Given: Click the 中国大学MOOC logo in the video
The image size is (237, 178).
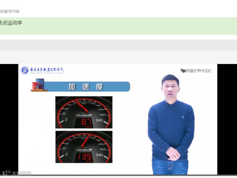Looking at the screenshot, I should pos(196,71).
